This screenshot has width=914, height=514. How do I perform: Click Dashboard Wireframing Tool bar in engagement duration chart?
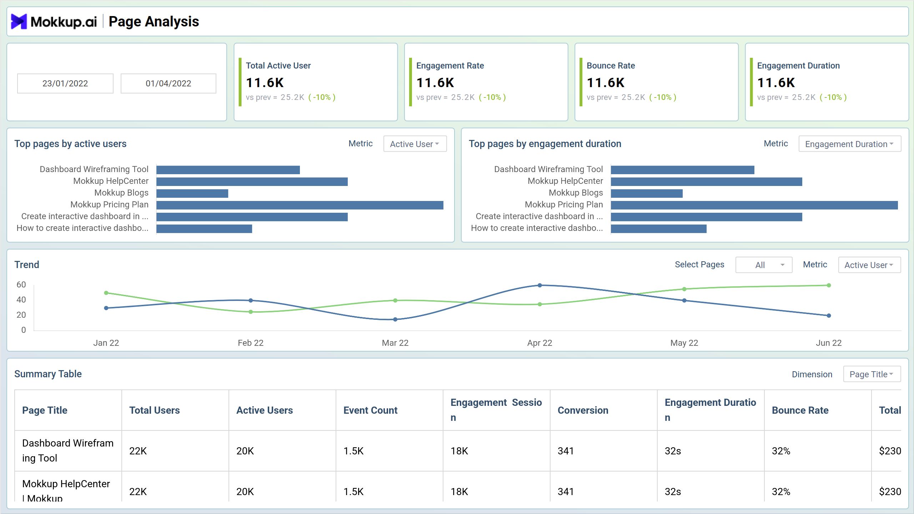tap(683, 170)
